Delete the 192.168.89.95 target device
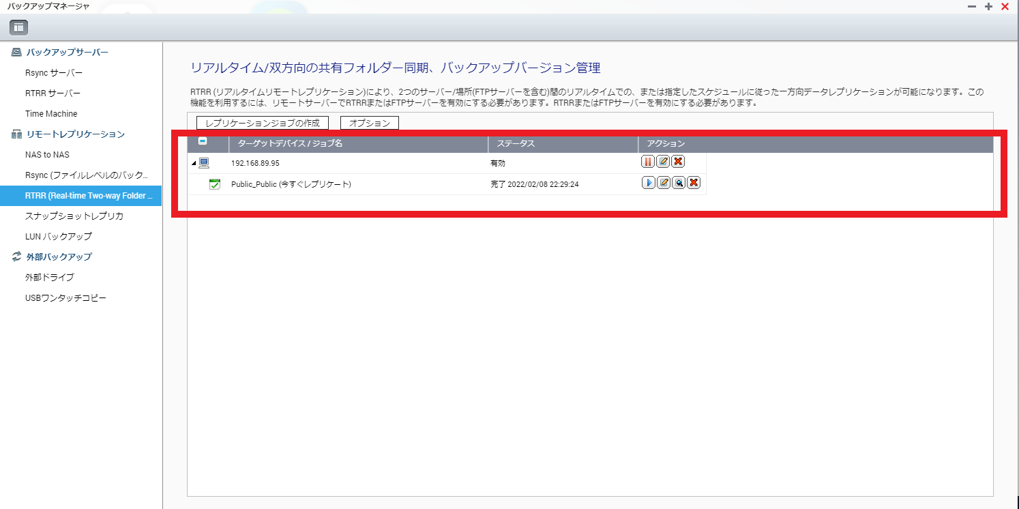 (678, 162)
